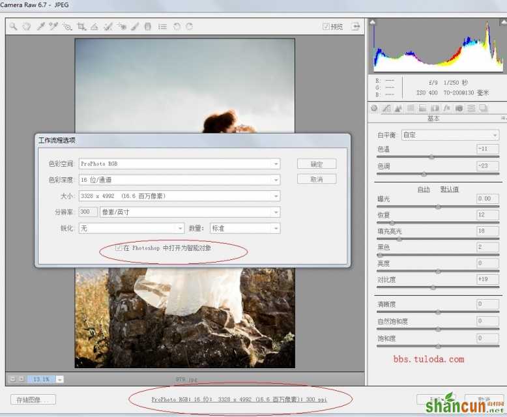Rotate image 90° counterclockwise
The width and height of the screenshot is (507, 417).
point(177,27)
